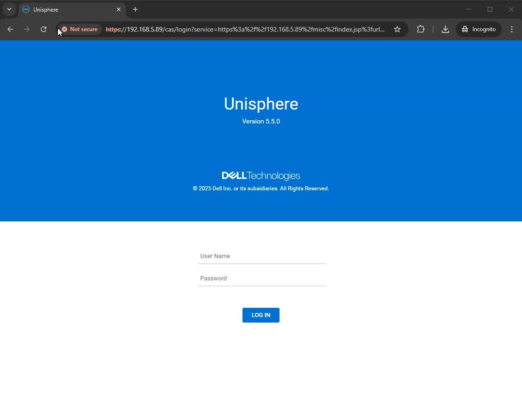Click the Dell Technologies logo
The image size is (522, 402).
[x=261, y=176]
